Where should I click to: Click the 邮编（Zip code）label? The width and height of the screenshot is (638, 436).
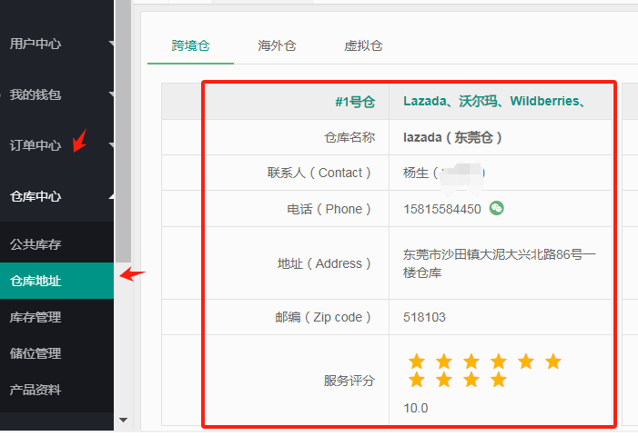(x=323, y=317)
